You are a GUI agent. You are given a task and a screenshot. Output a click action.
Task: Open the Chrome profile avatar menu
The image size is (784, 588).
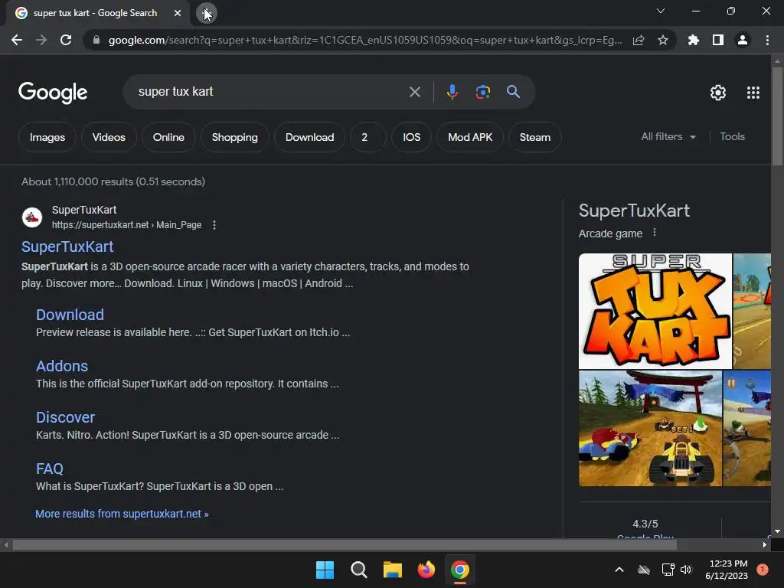tap(743, 40)
